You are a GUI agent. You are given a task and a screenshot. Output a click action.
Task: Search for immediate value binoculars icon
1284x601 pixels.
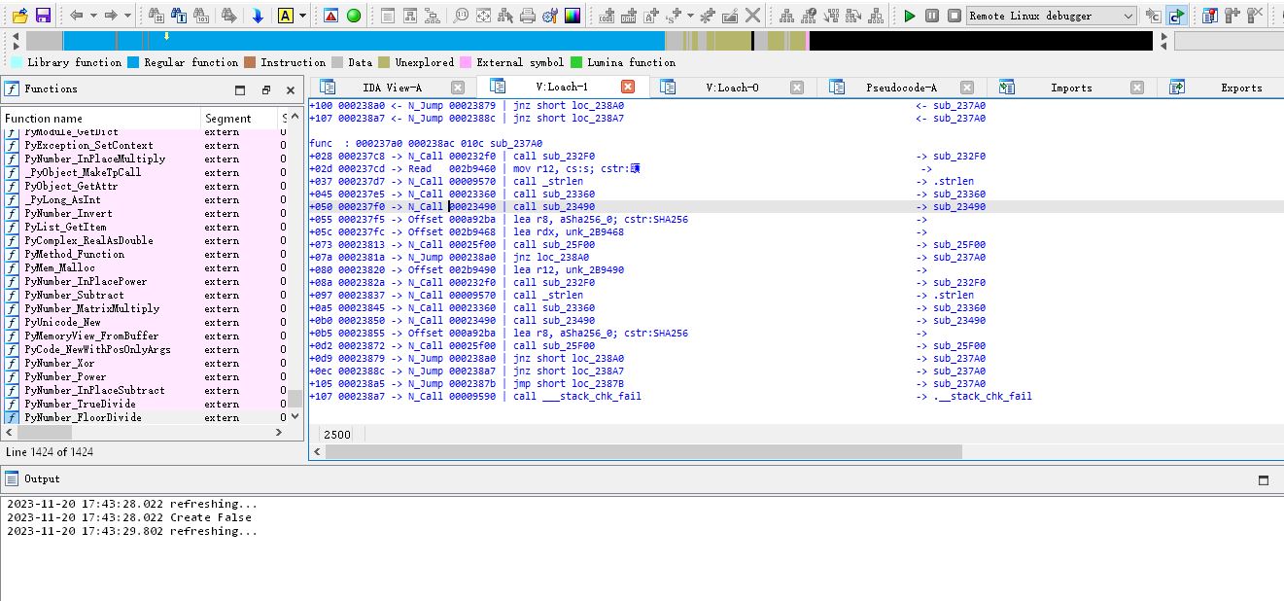point(156,16)
